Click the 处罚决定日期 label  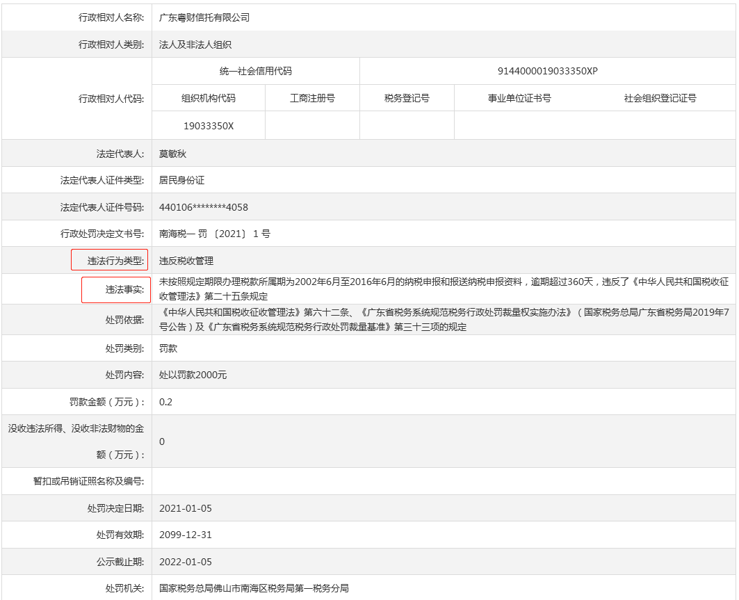[115, 508]
